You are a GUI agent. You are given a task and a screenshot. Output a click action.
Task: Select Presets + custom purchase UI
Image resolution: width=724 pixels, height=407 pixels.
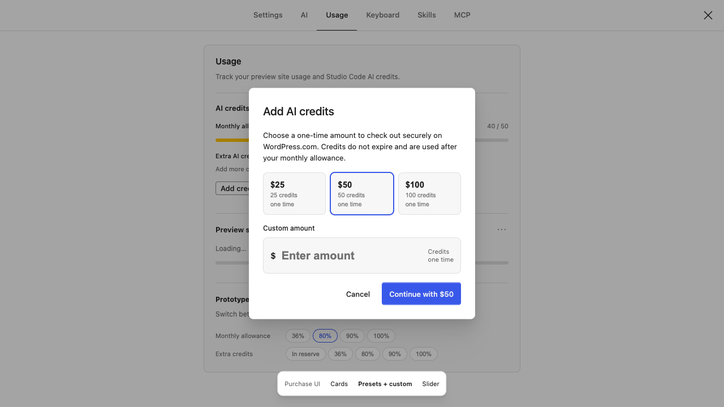[x=385, y=384]
